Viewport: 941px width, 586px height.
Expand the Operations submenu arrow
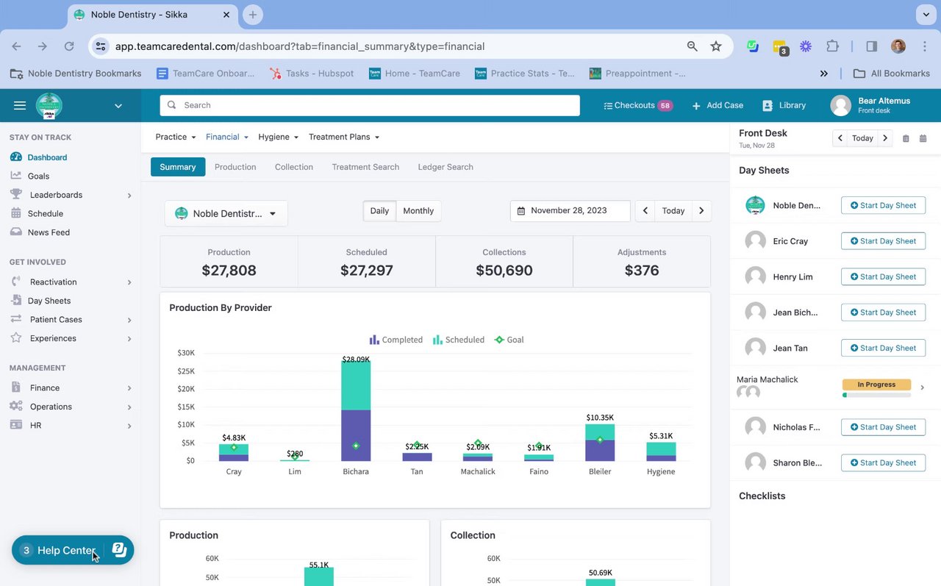[129, 407]
